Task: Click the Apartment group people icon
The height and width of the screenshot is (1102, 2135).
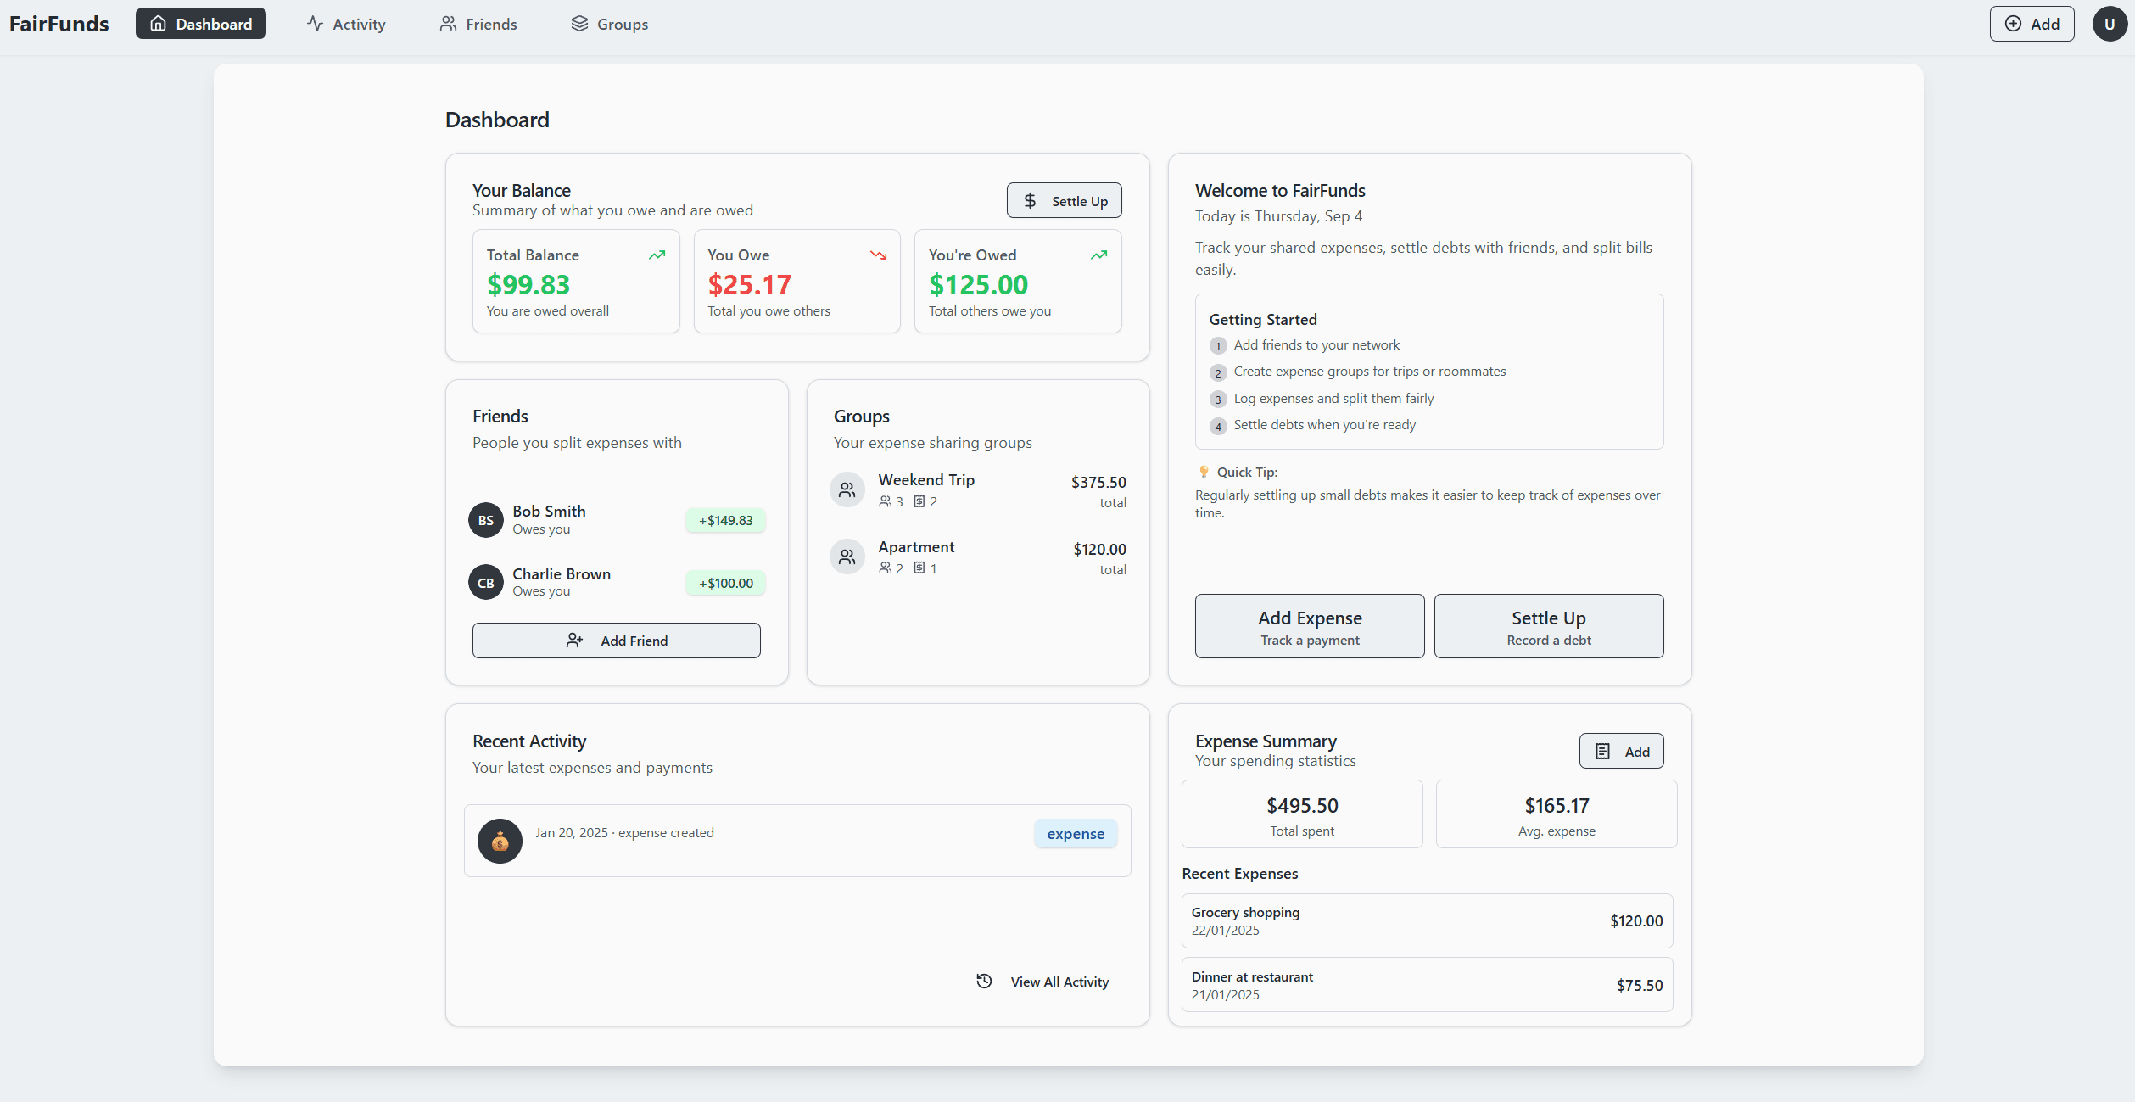Action: tap(847, 557)
